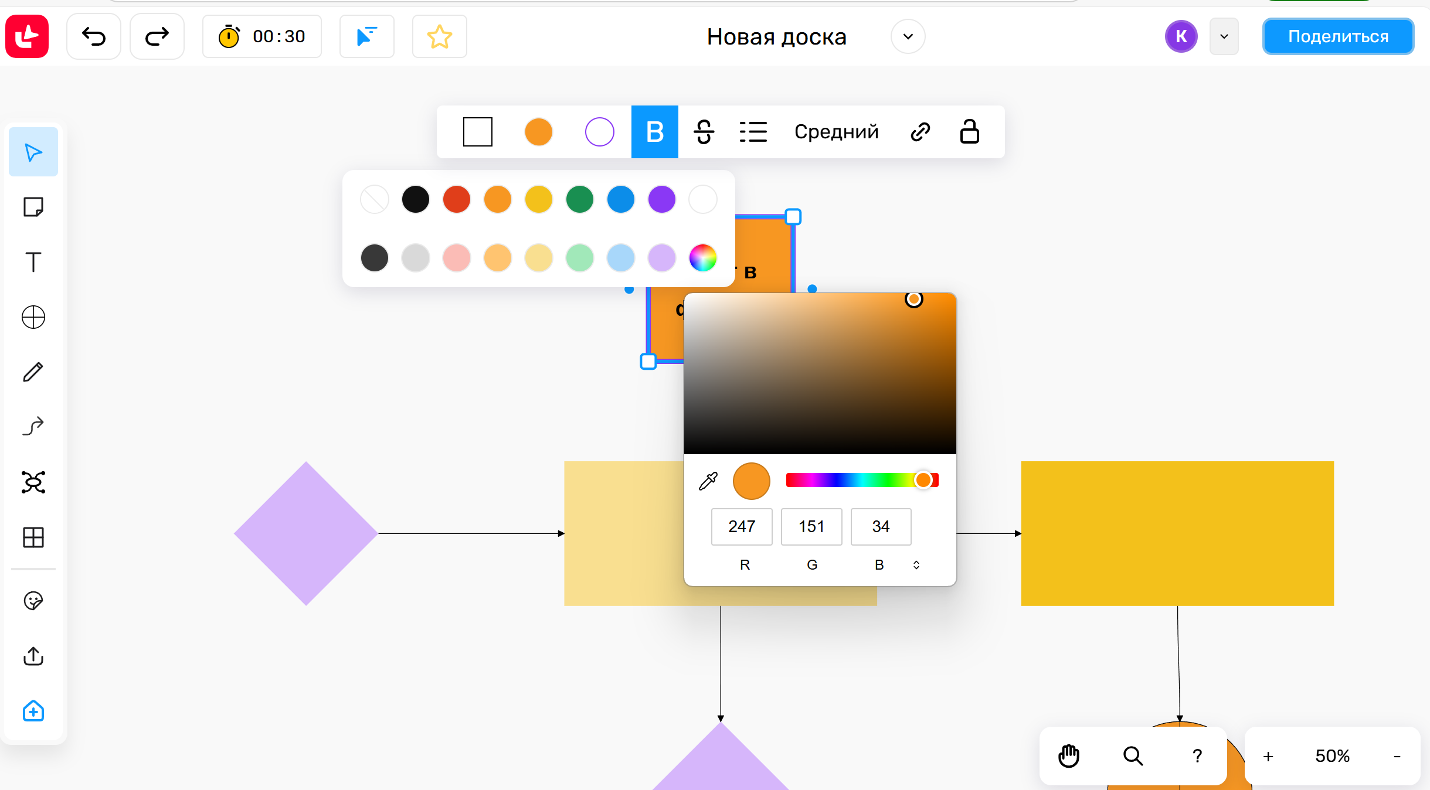The width and height of the screenshot is (1430, 790).
Task: Click the Новая доска board title
Action: [776, 36]
